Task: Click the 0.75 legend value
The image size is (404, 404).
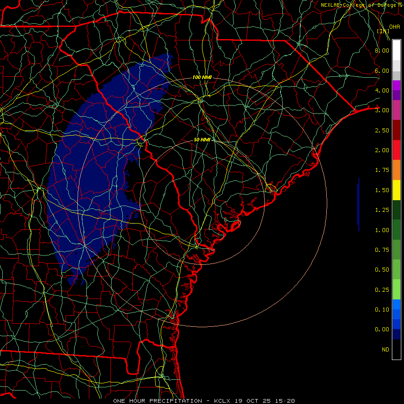Action: [x=382, y=250]
